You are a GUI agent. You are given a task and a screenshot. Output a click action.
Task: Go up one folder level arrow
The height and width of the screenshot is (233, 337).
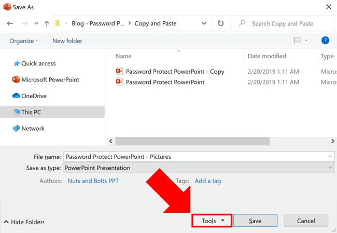[47, 23]
